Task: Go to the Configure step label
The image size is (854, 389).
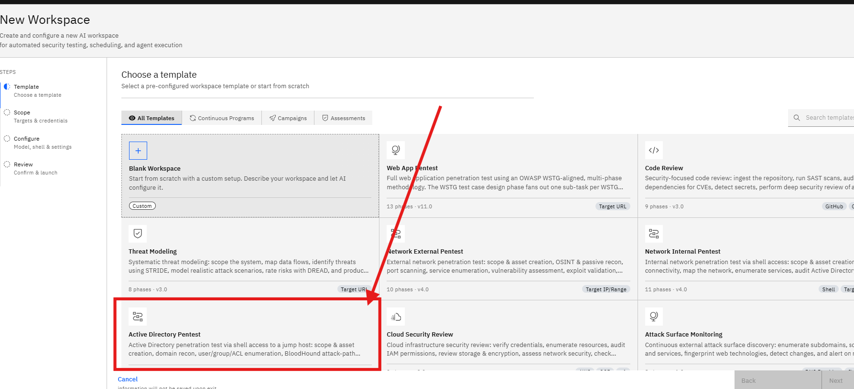Action: point(27,139)
